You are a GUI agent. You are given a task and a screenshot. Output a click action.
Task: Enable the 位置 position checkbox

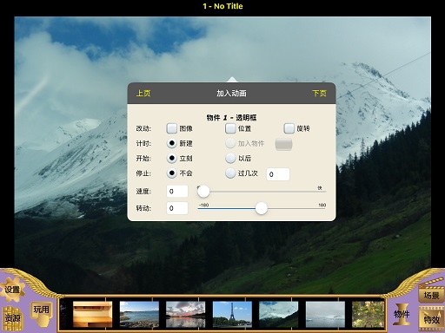click(x=230, y=128)
